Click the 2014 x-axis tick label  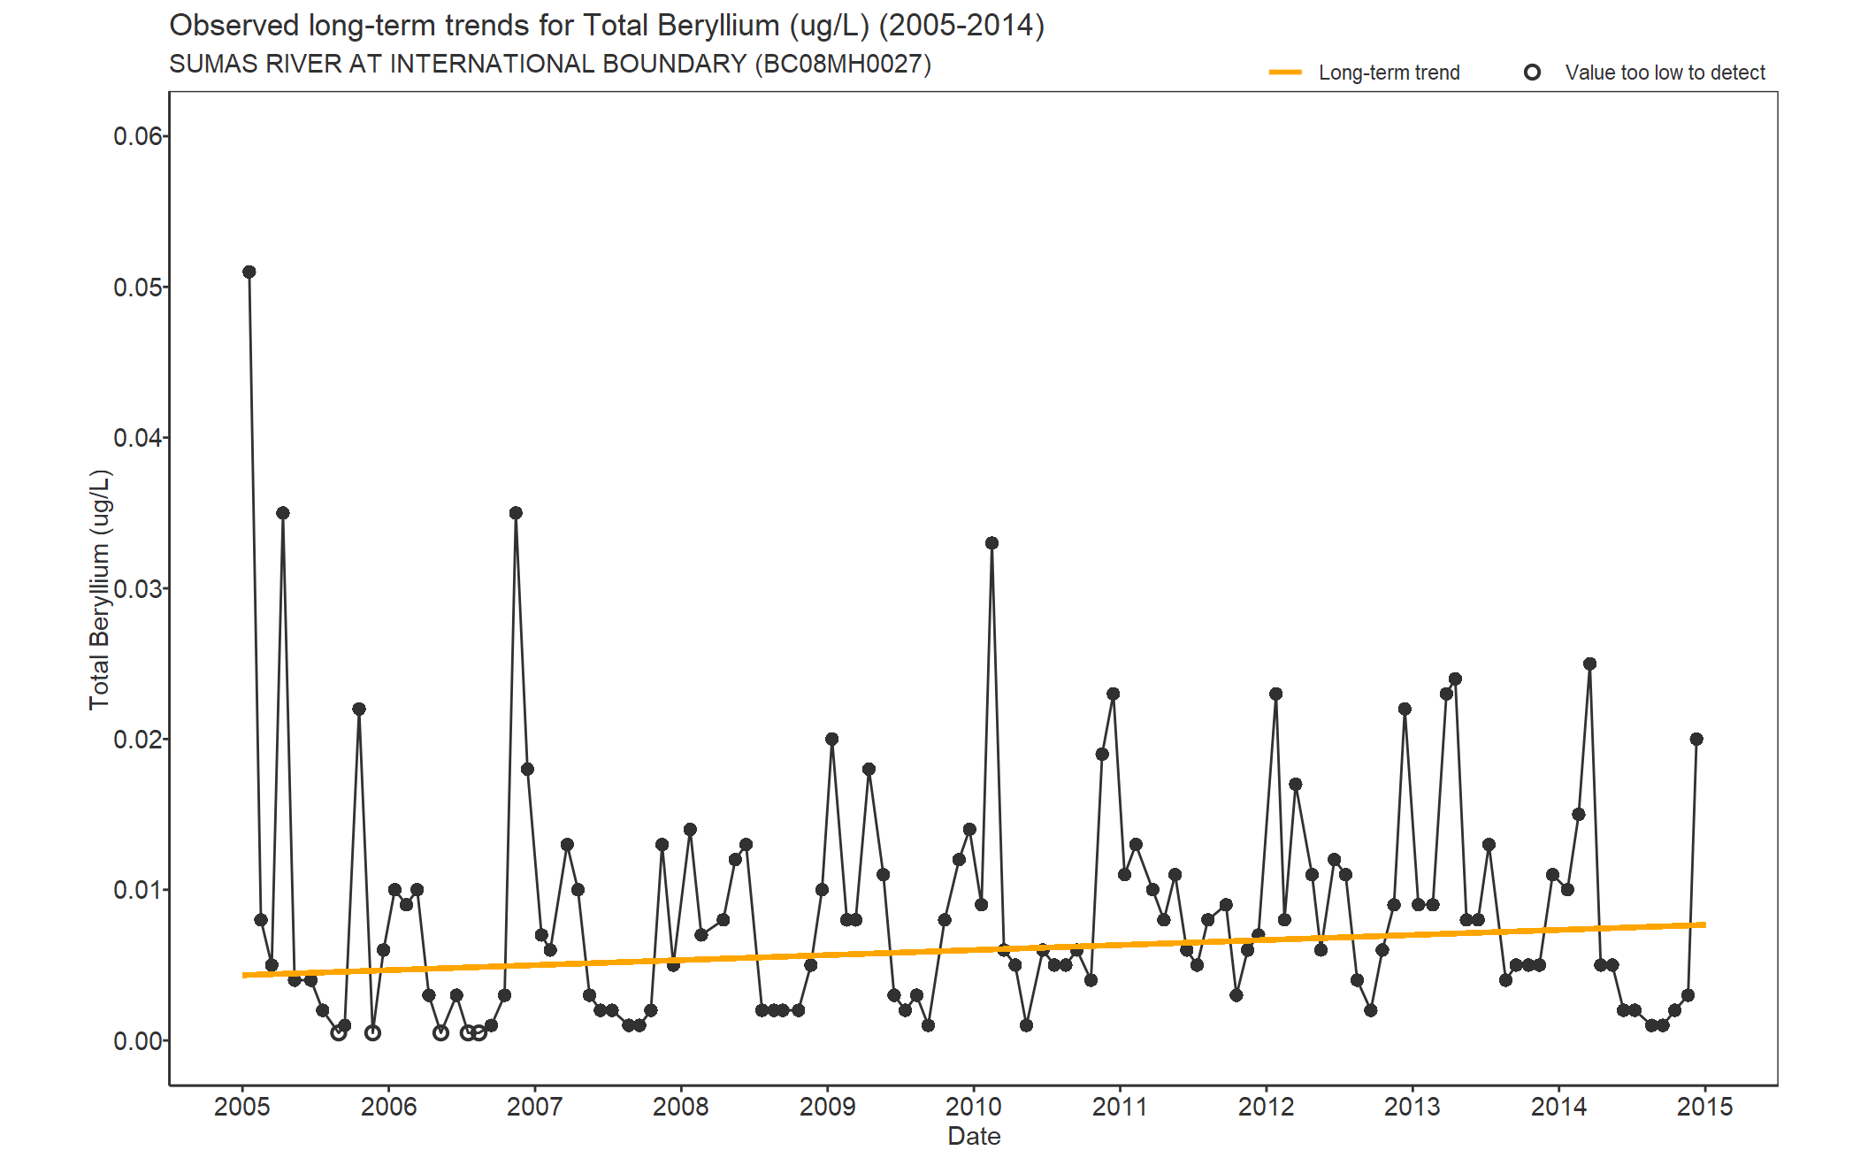1558,1107
